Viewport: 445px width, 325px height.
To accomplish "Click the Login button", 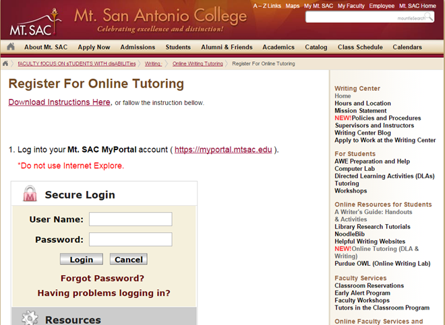I will pos(82,259).
